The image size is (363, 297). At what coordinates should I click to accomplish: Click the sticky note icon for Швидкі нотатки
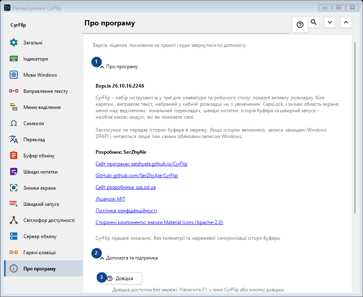pyautogui.click(x=14, y=172)
